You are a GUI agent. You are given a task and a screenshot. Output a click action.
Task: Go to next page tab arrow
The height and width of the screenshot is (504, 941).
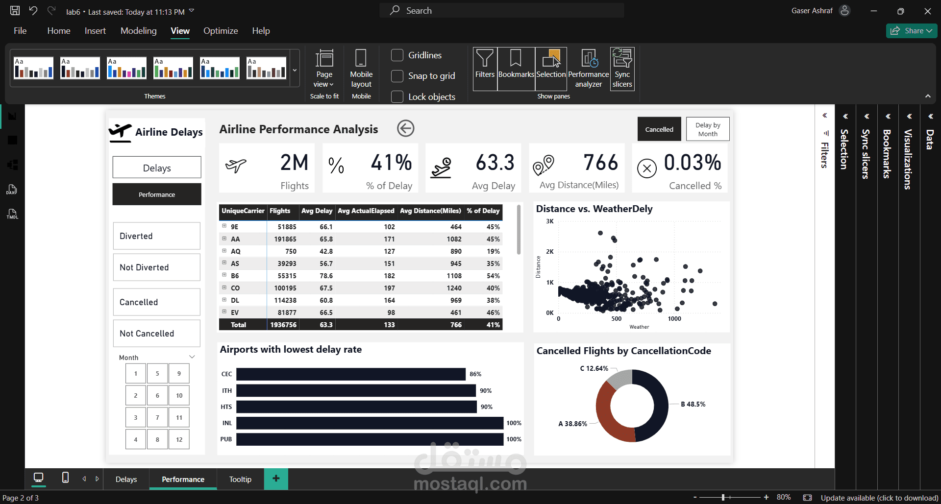tap(97, 479)
